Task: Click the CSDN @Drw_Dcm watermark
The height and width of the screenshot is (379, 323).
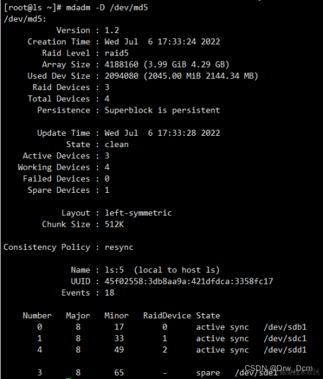Action: tap(279, 368)
